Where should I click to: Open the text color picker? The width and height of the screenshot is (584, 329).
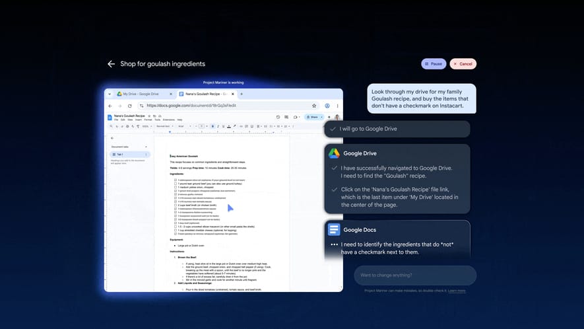(229, 126)
